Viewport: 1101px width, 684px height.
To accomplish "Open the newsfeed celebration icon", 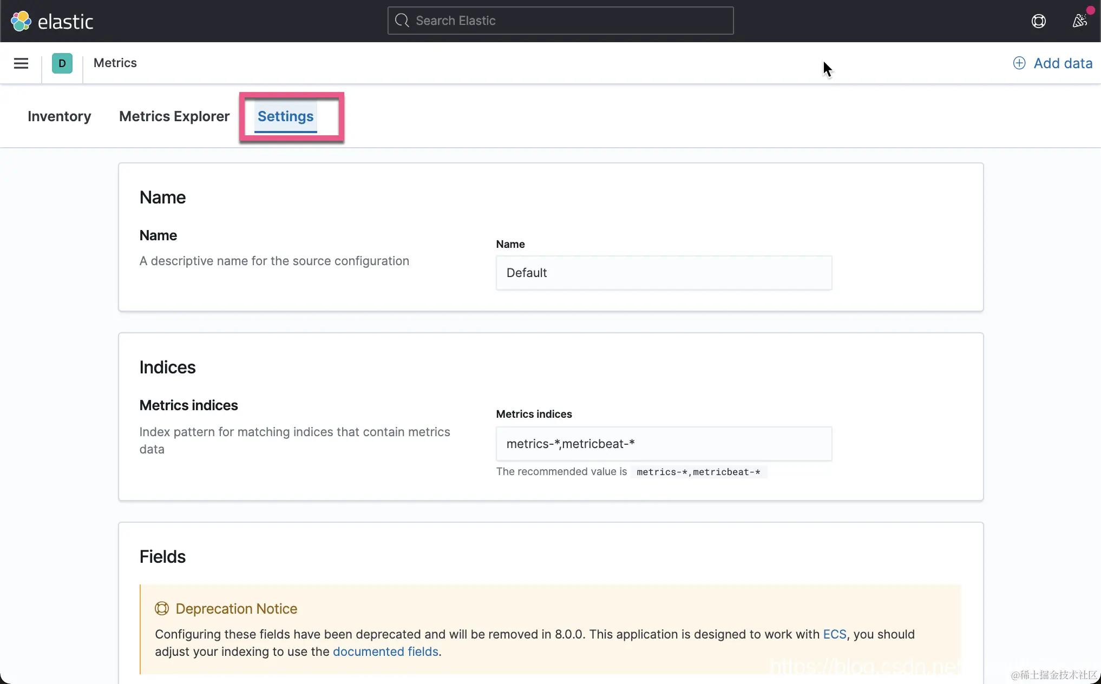I will point(1079,21).
